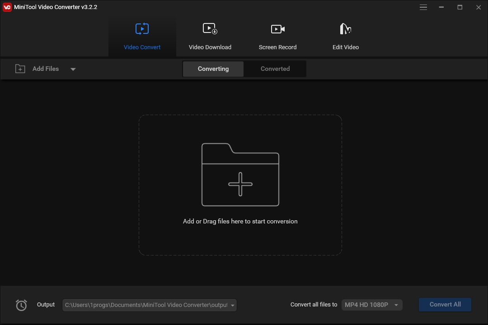The width and height of the screenshot is (488, 325).
Task: Open the MP4 HD 1080P format dropdown
Action: click(371, 305)
